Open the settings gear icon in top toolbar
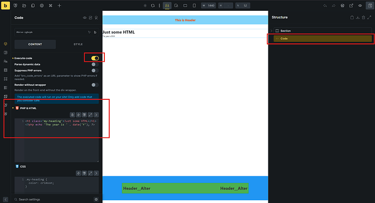The image size is (375, 203). (42, 5)
